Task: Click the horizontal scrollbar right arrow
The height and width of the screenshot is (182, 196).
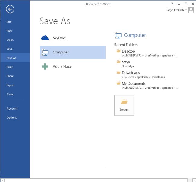Action: pyautogui.click(x=194, y=180)
